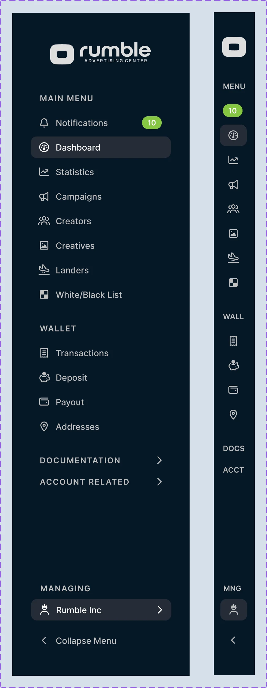Click the managing user icon in the collapsed sidebar
The height and width of the screenshot is (688, 267).
(x=234, y=610)
